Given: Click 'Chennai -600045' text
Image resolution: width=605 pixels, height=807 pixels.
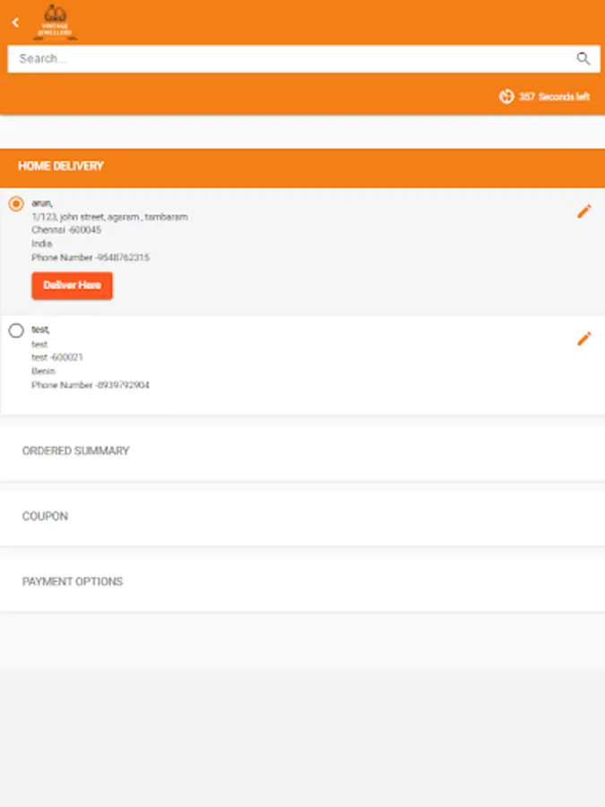Looking at the screenshot, I should [66, 230].
